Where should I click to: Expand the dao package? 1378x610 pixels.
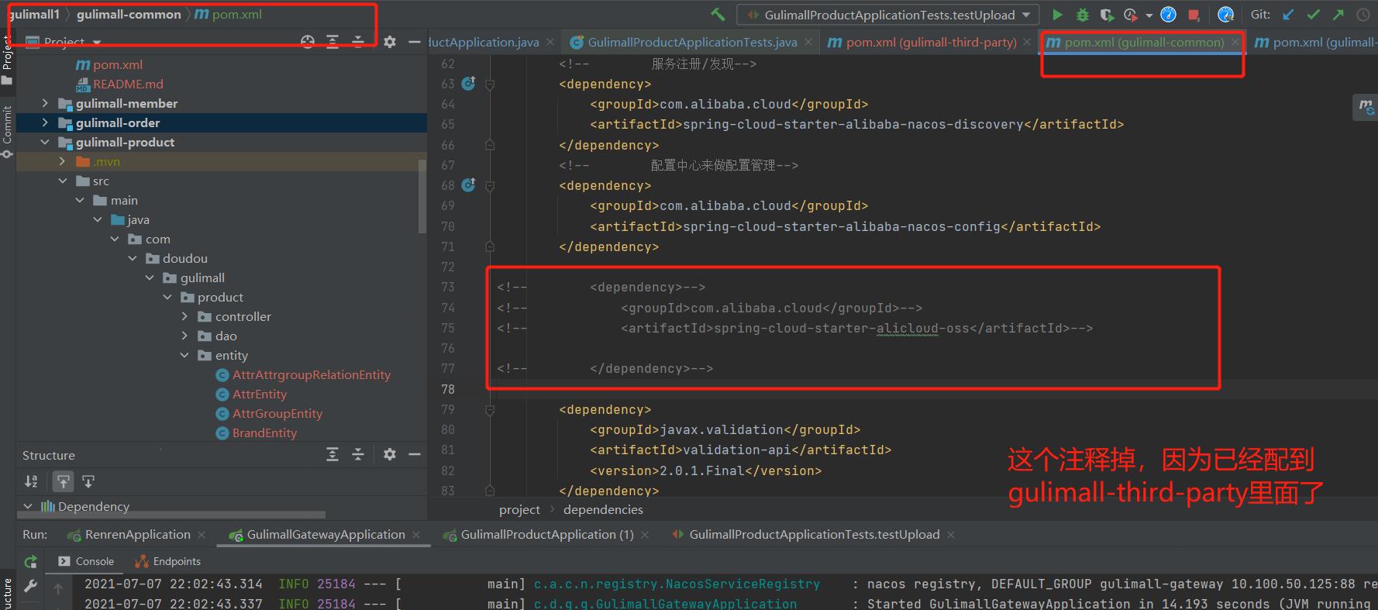[184, 336]
